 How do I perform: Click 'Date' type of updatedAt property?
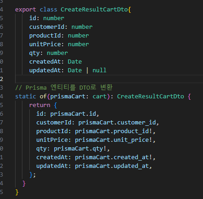75,70
